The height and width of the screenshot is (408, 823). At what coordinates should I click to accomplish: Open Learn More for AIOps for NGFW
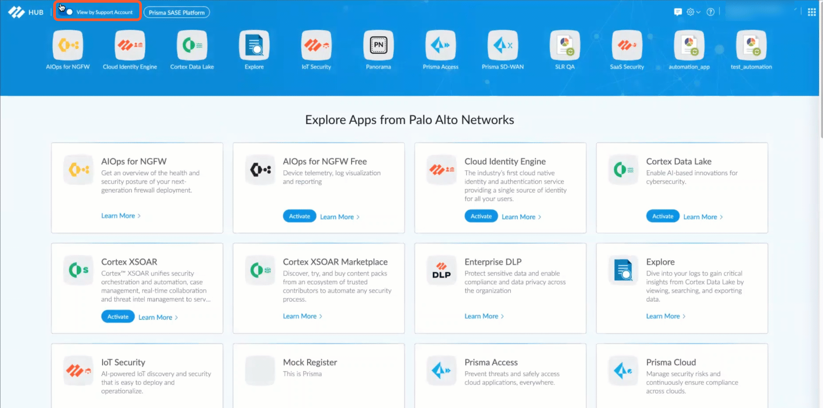tap(121, 216)
